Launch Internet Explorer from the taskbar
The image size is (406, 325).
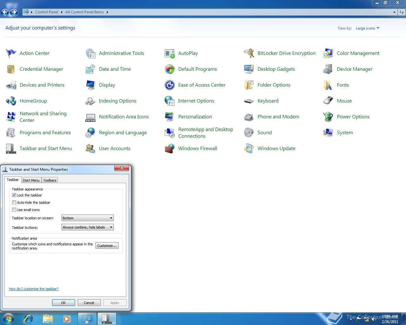[x=29, y=319]
